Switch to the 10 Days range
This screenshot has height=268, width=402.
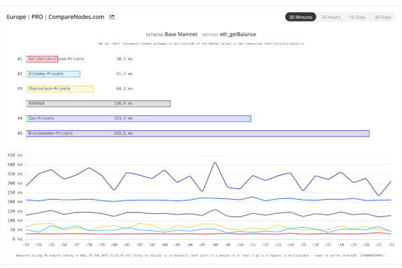click(x=357, y=17)
